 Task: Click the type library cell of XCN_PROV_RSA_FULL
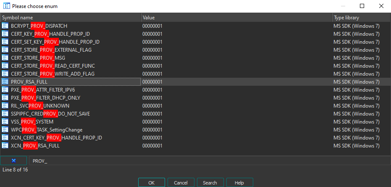356,145
